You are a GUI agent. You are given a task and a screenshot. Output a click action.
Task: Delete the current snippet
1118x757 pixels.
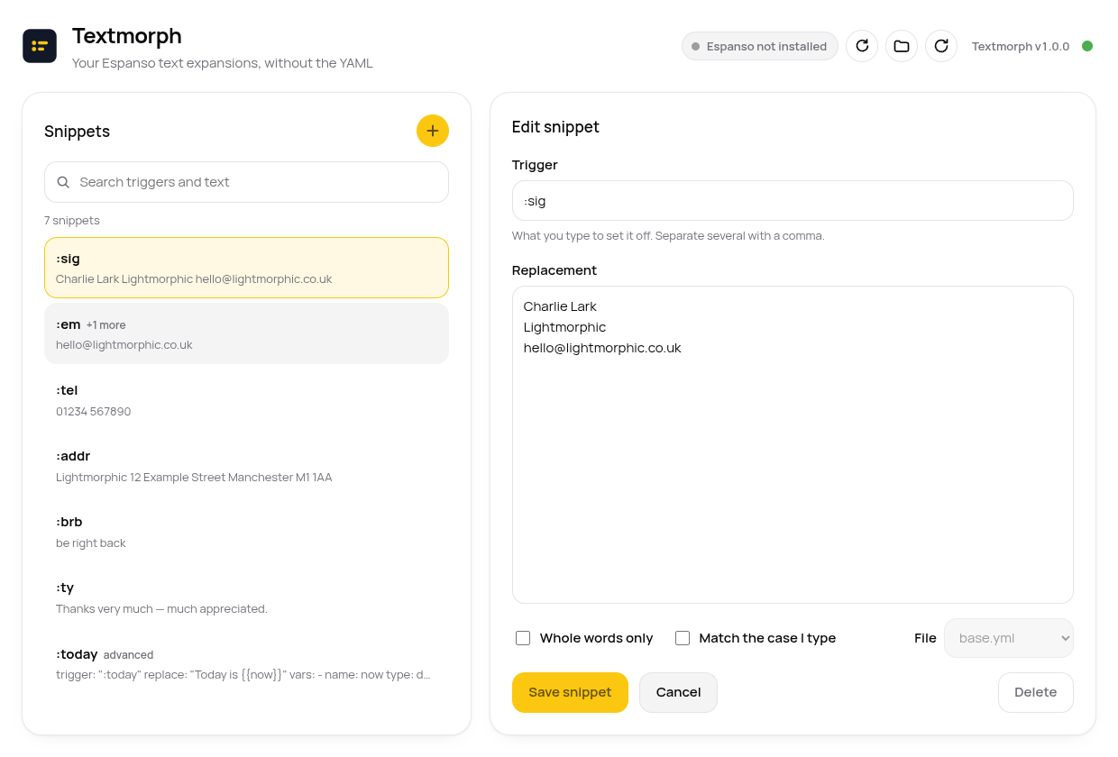coord(1036,692)
